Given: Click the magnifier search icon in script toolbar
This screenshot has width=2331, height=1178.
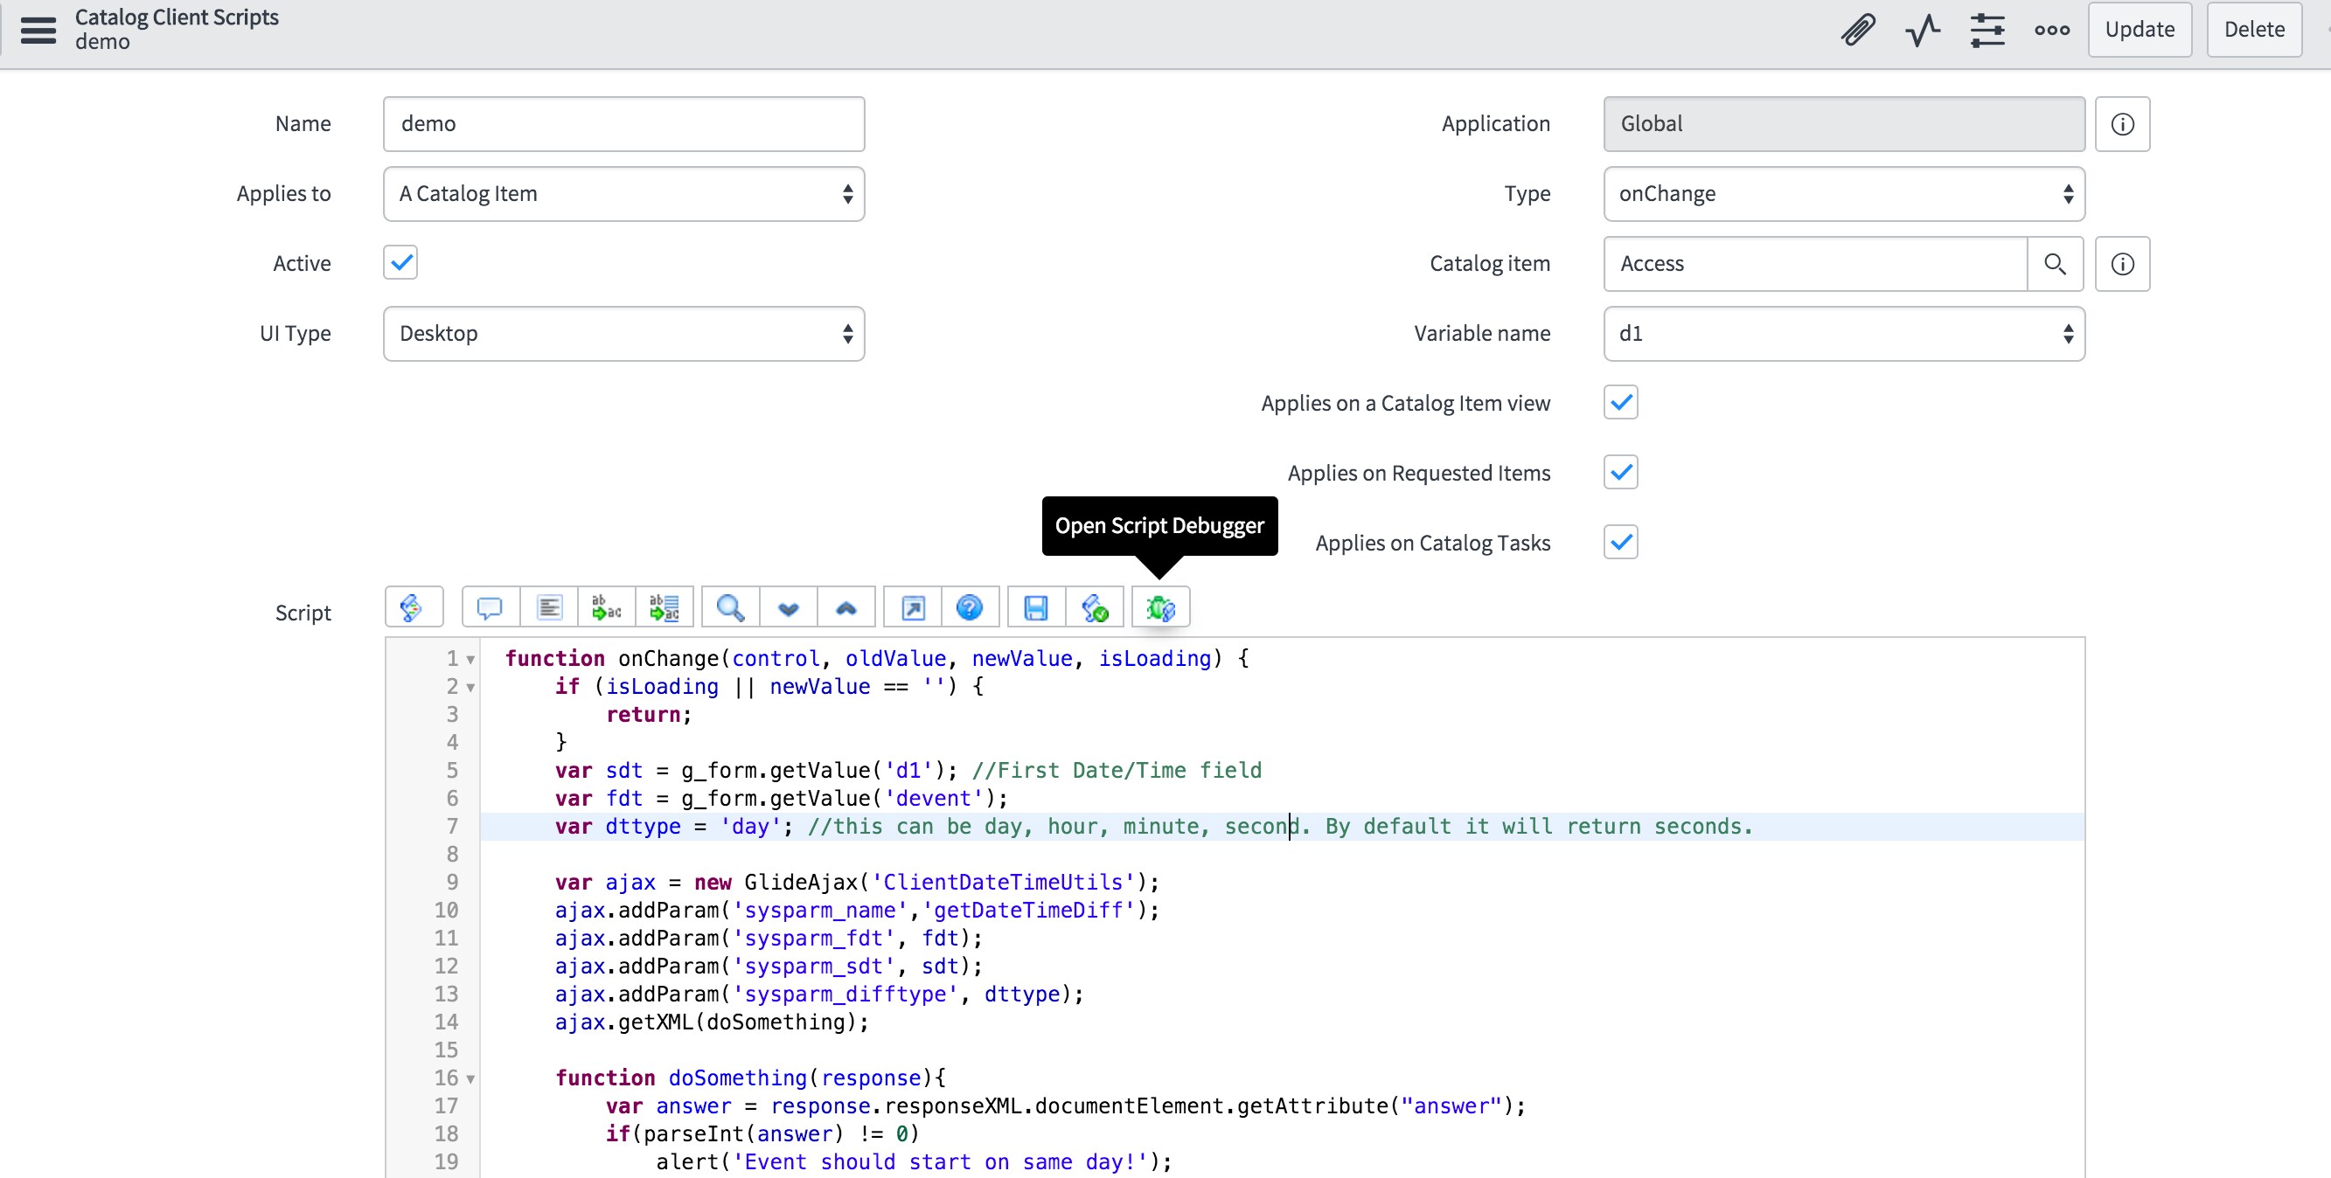Looking at the screenshot, I should [x=730, y=607].
